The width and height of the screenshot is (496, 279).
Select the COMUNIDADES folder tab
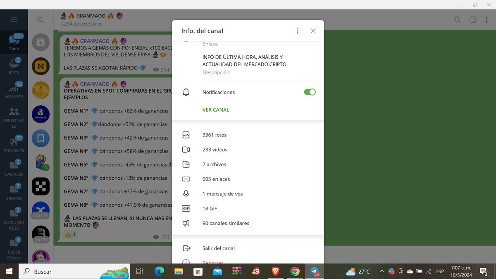(14, 219)
